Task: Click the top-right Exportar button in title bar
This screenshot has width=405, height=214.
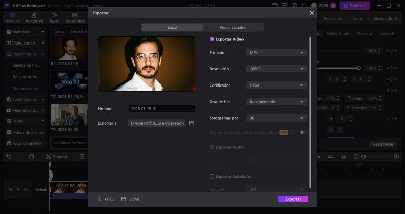Action: click(354, 6)
